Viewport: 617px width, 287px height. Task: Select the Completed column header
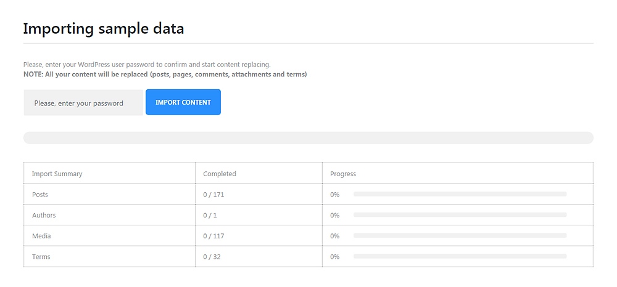tap(220, 174)
